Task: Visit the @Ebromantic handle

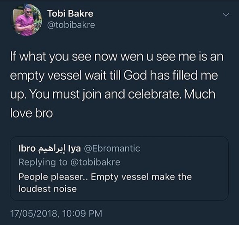Action: click(112, 149)
